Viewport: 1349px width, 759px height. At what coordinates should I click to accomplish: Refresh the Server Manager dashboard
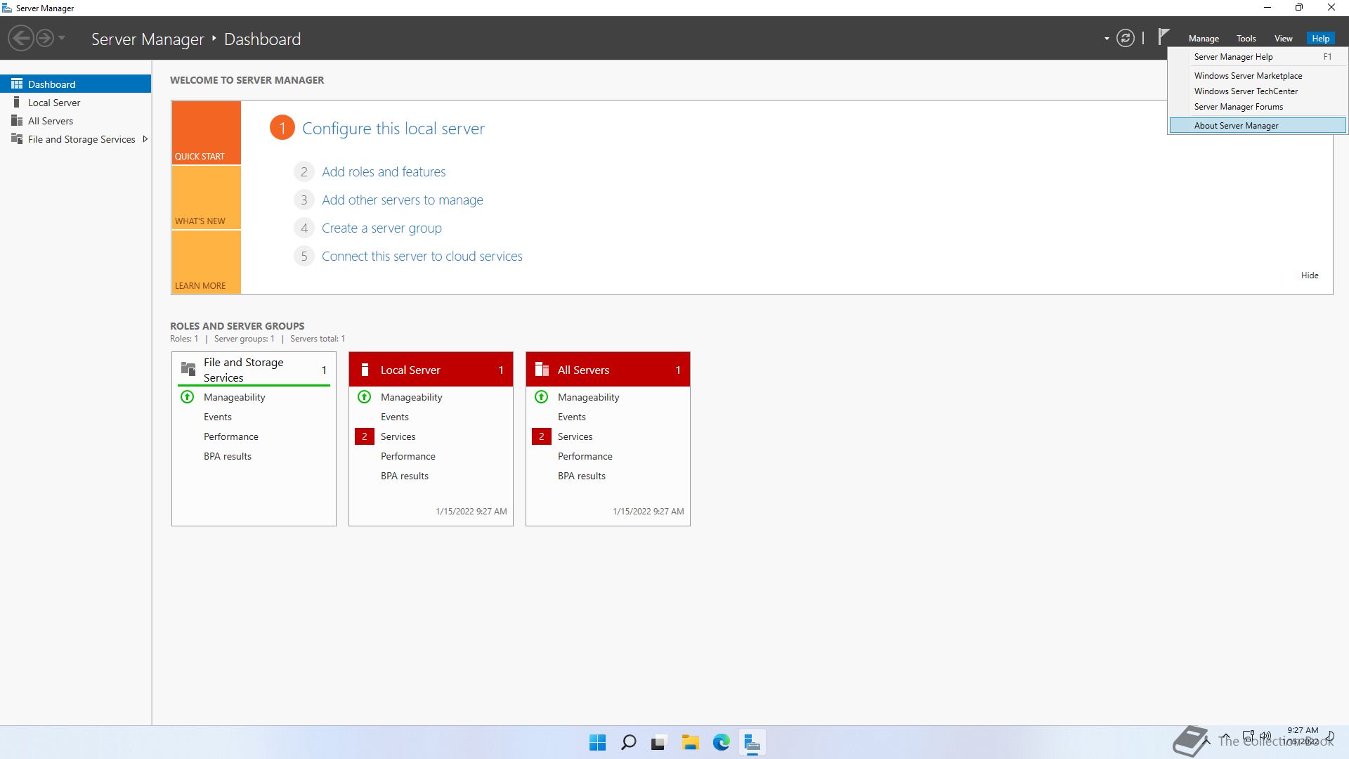1125,38
